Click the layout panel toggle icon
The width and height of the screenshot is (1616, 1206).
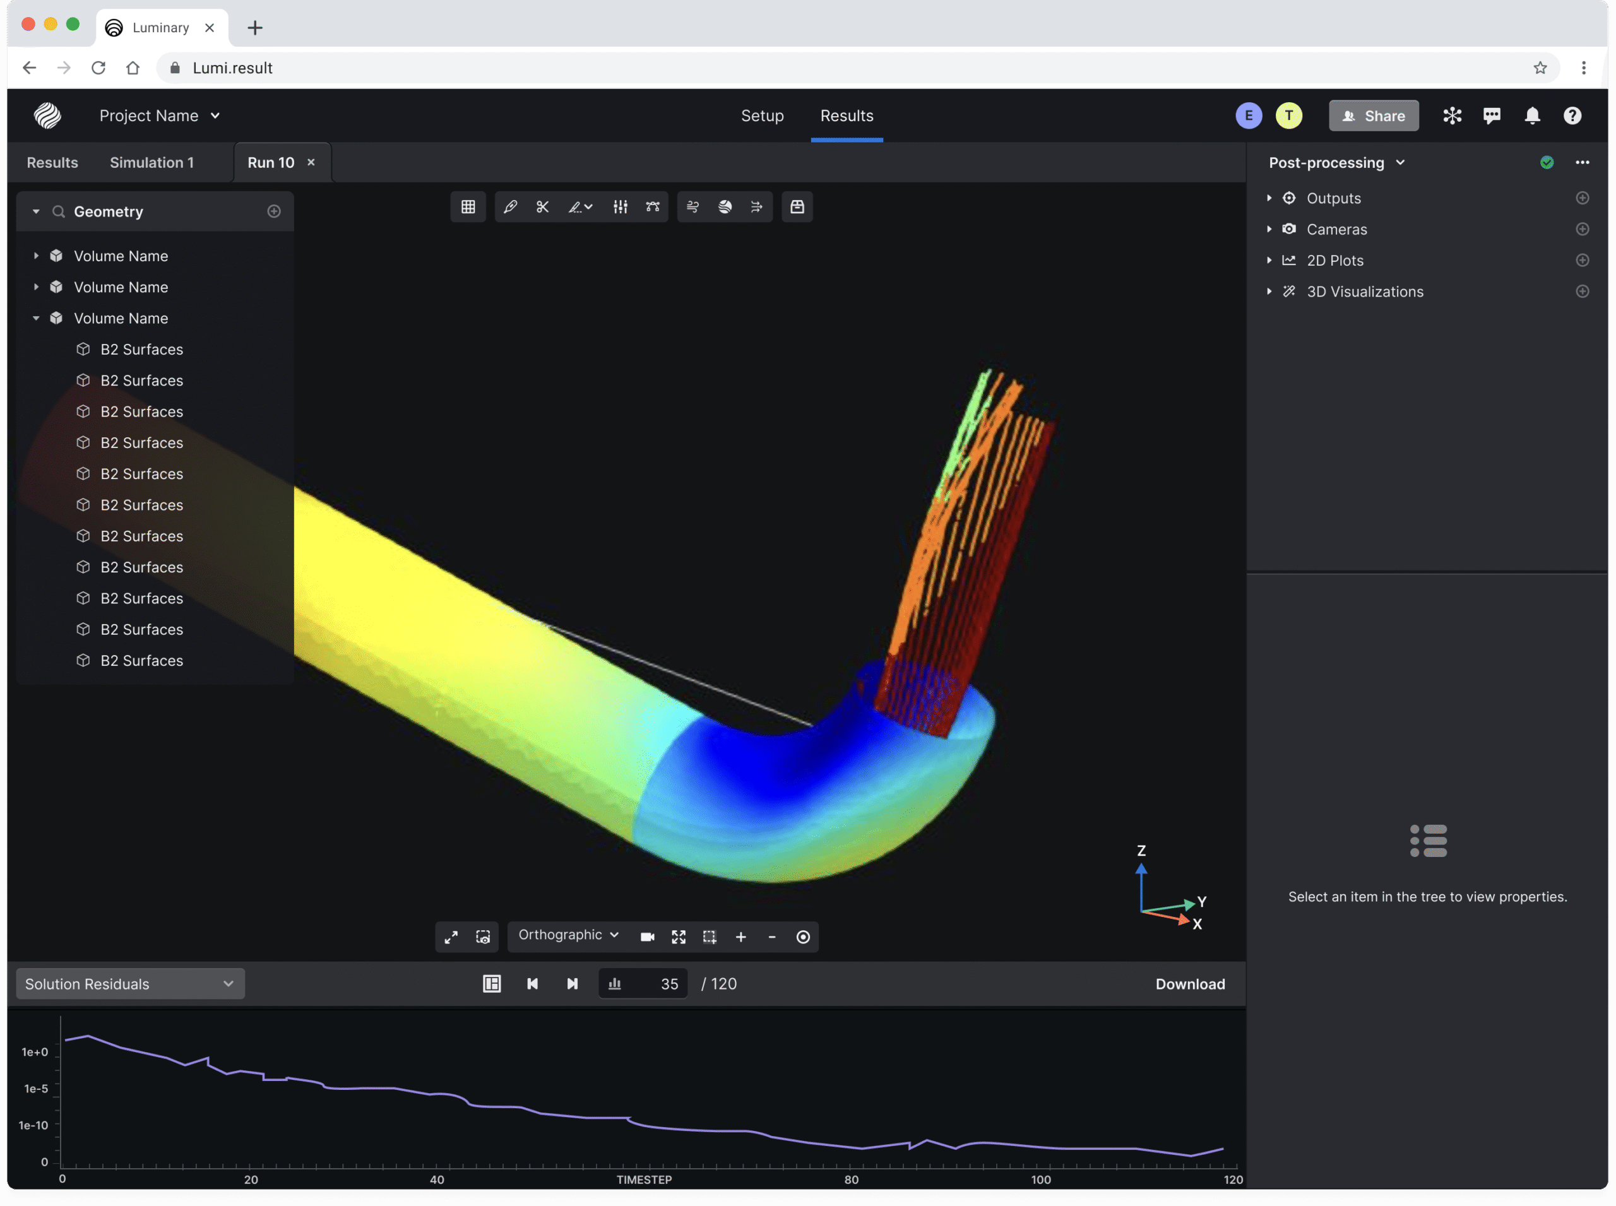[x=492, y=983]
